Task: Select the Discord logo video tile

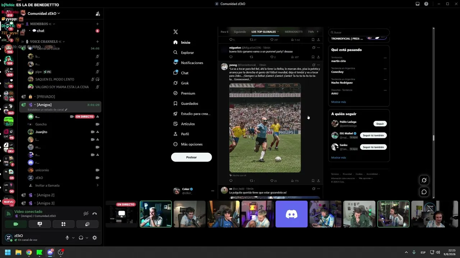Action: tap(291, 214)
